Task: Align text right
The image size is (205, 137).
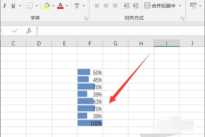Action: (x=115, y=6)
